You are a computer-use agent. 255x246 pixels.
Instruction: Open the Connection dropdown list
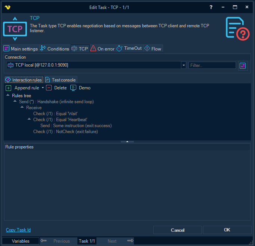pos(184,65)
